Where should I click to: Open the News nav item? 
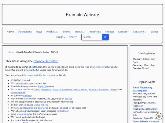coord(39,32)
